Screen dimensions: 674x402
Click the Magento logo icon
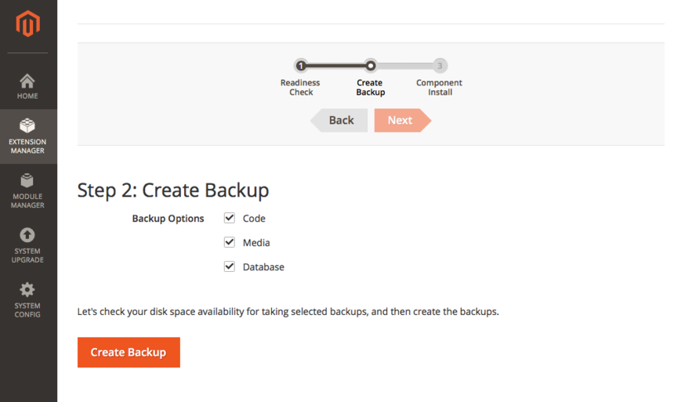click(x=27, y=24)
